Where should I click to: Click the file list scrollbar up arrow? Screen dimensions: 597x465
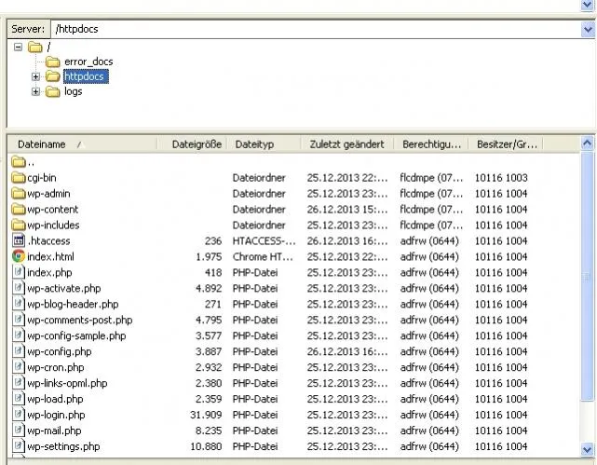point(587,144)
